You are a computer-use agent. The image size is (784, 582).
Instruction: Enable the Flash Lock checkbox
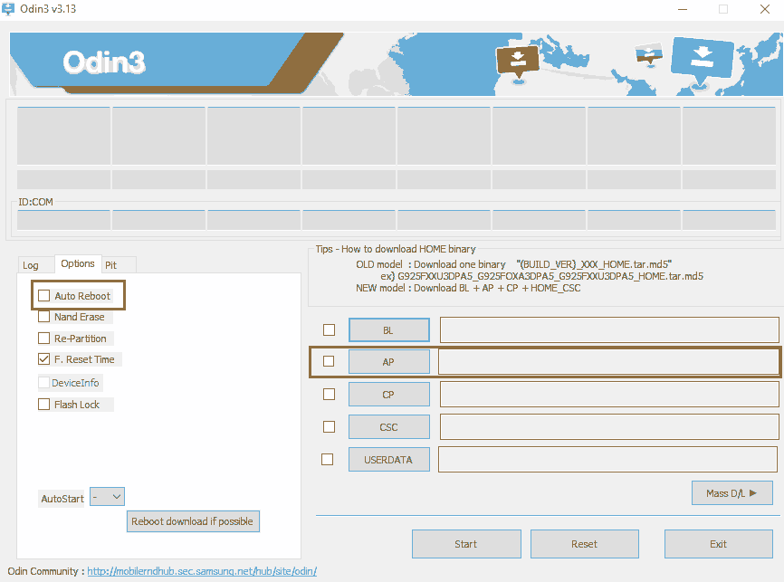pyautogui.click(x=44, y=404)
